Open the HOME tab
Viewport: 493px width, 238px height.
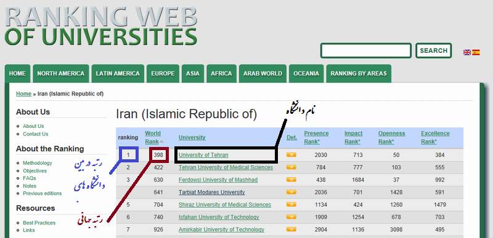[x=17, y=73]
